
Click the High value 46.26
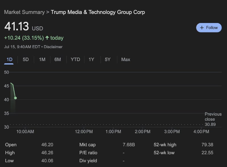coord(47,153)
